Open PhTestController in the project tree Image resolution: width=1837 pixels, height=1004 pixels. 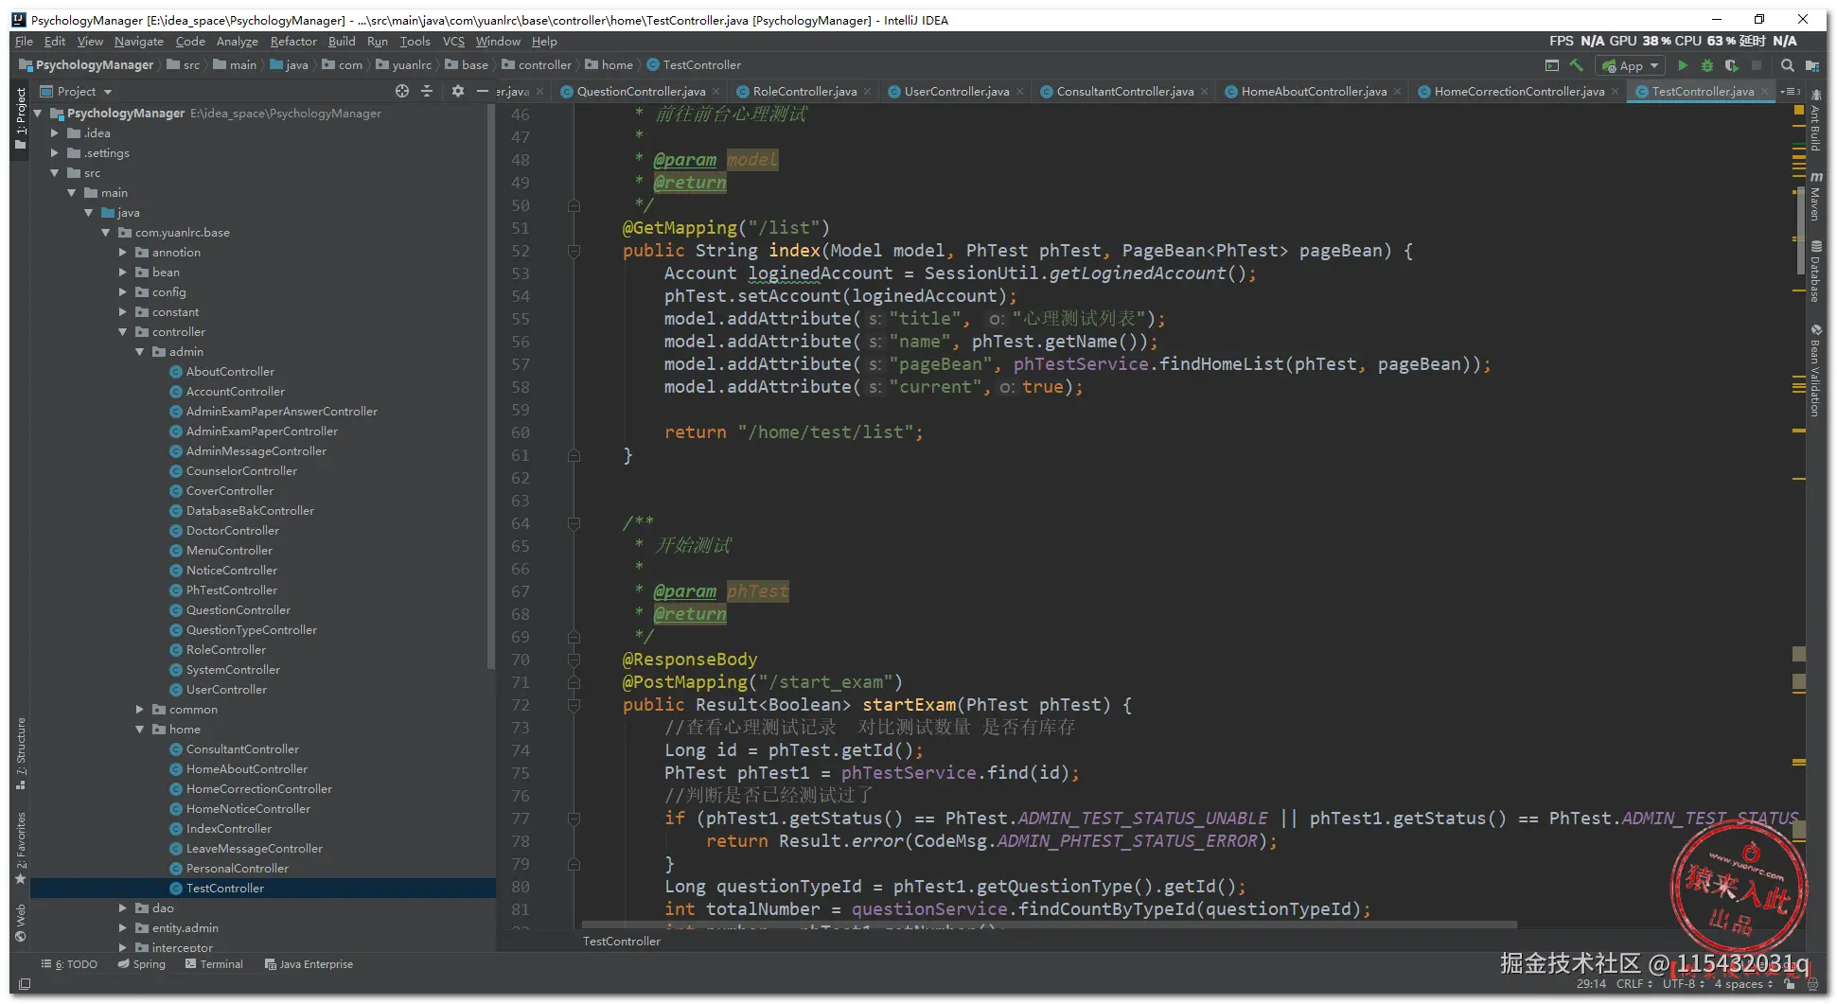(231, 590)
